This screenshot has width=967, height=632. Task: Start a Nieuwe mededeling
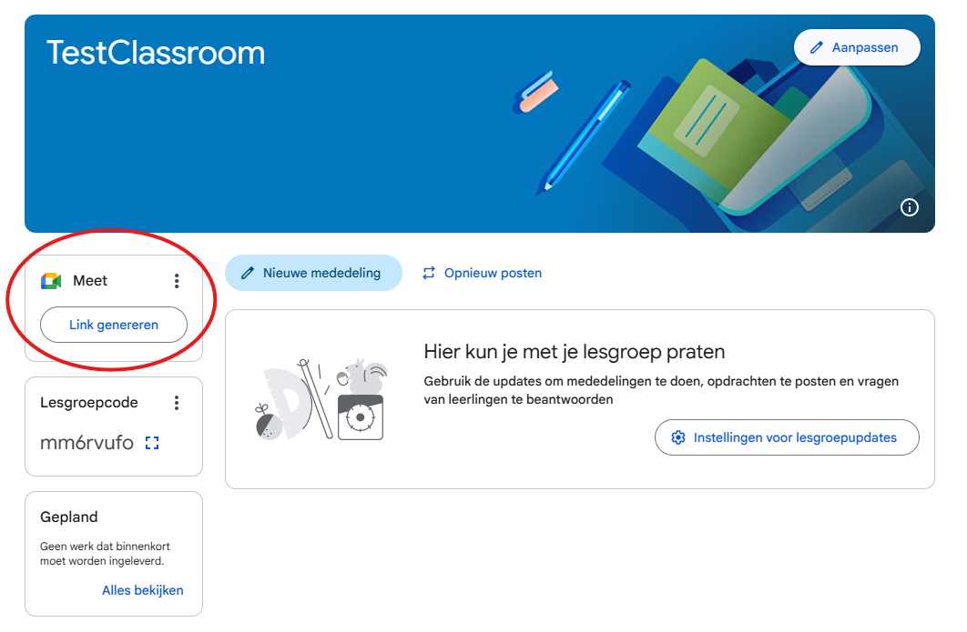pyautogui.click(x=313, y=273)
